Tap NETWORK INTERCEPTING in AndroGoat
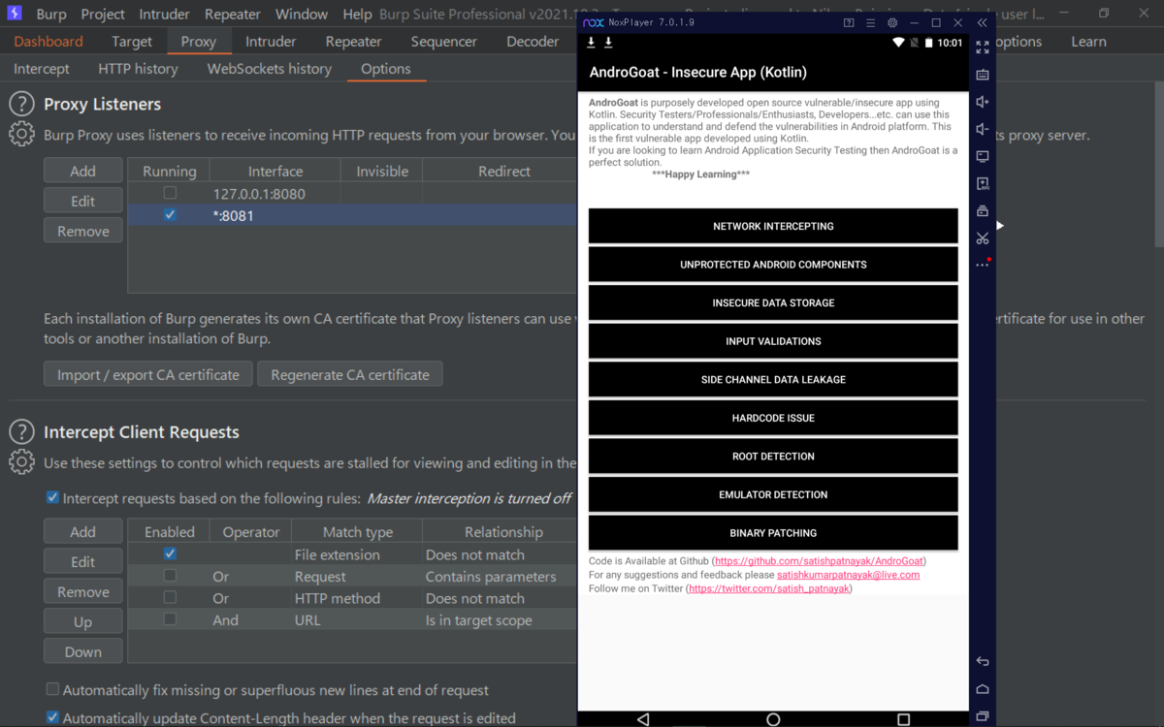Image resolution: width=1164 pixels, height=727 pixels. [773, 226]
